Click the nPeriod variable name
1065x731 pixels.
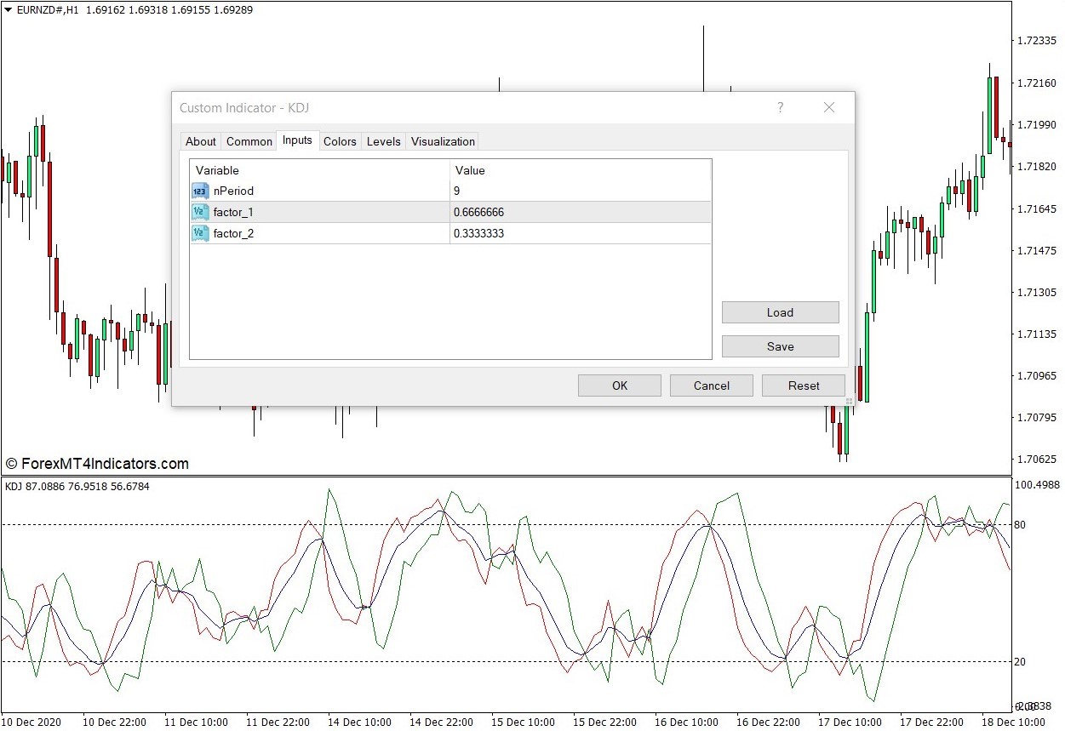pyautogui.click(x=233, y=191)
